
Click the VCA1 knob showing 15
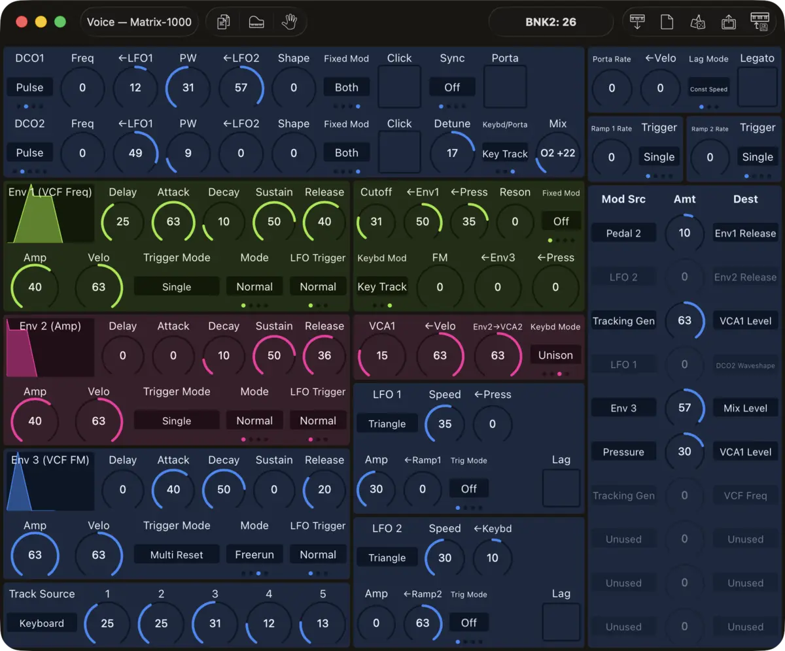382,356
